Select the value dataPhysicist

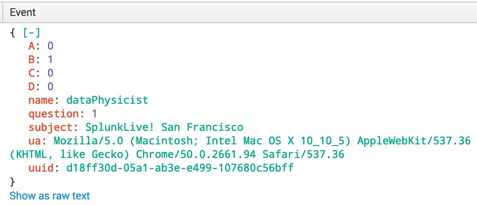tap(107, 100)
